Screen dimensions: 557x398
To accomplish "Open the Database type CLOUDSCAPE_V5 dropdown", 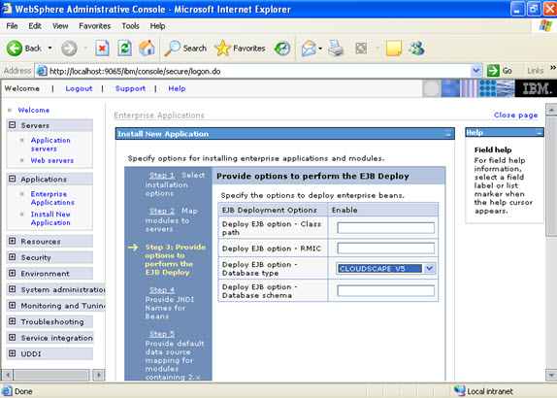I will [x=386, y=268].
